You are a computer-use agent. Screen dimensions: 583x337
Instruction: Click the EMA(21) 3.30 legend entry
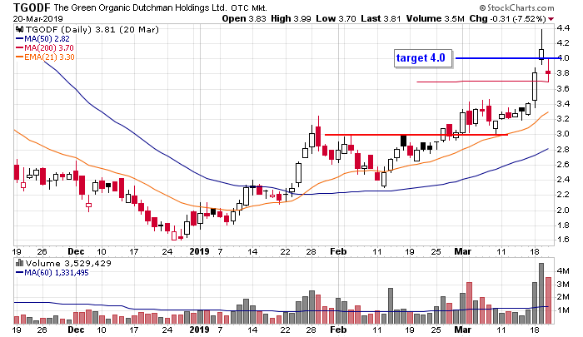45,57
